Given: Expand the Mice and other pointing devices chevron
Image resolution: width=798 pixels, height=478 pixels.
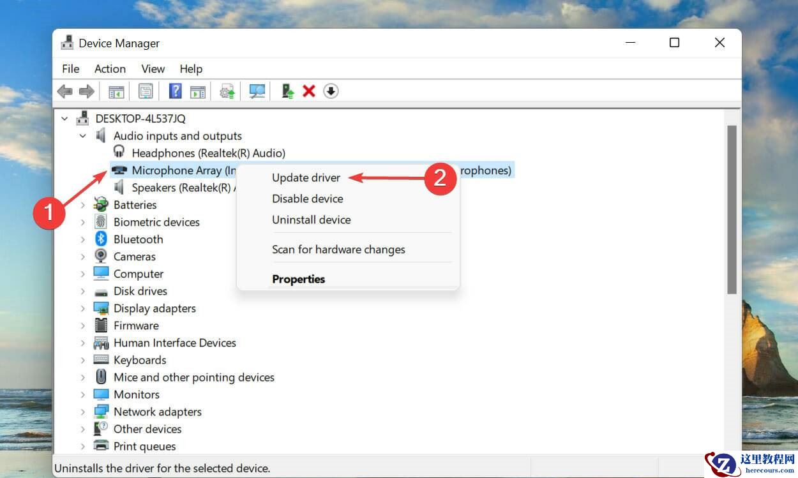Looking at the screenshot, I should (x=82, y=377).
